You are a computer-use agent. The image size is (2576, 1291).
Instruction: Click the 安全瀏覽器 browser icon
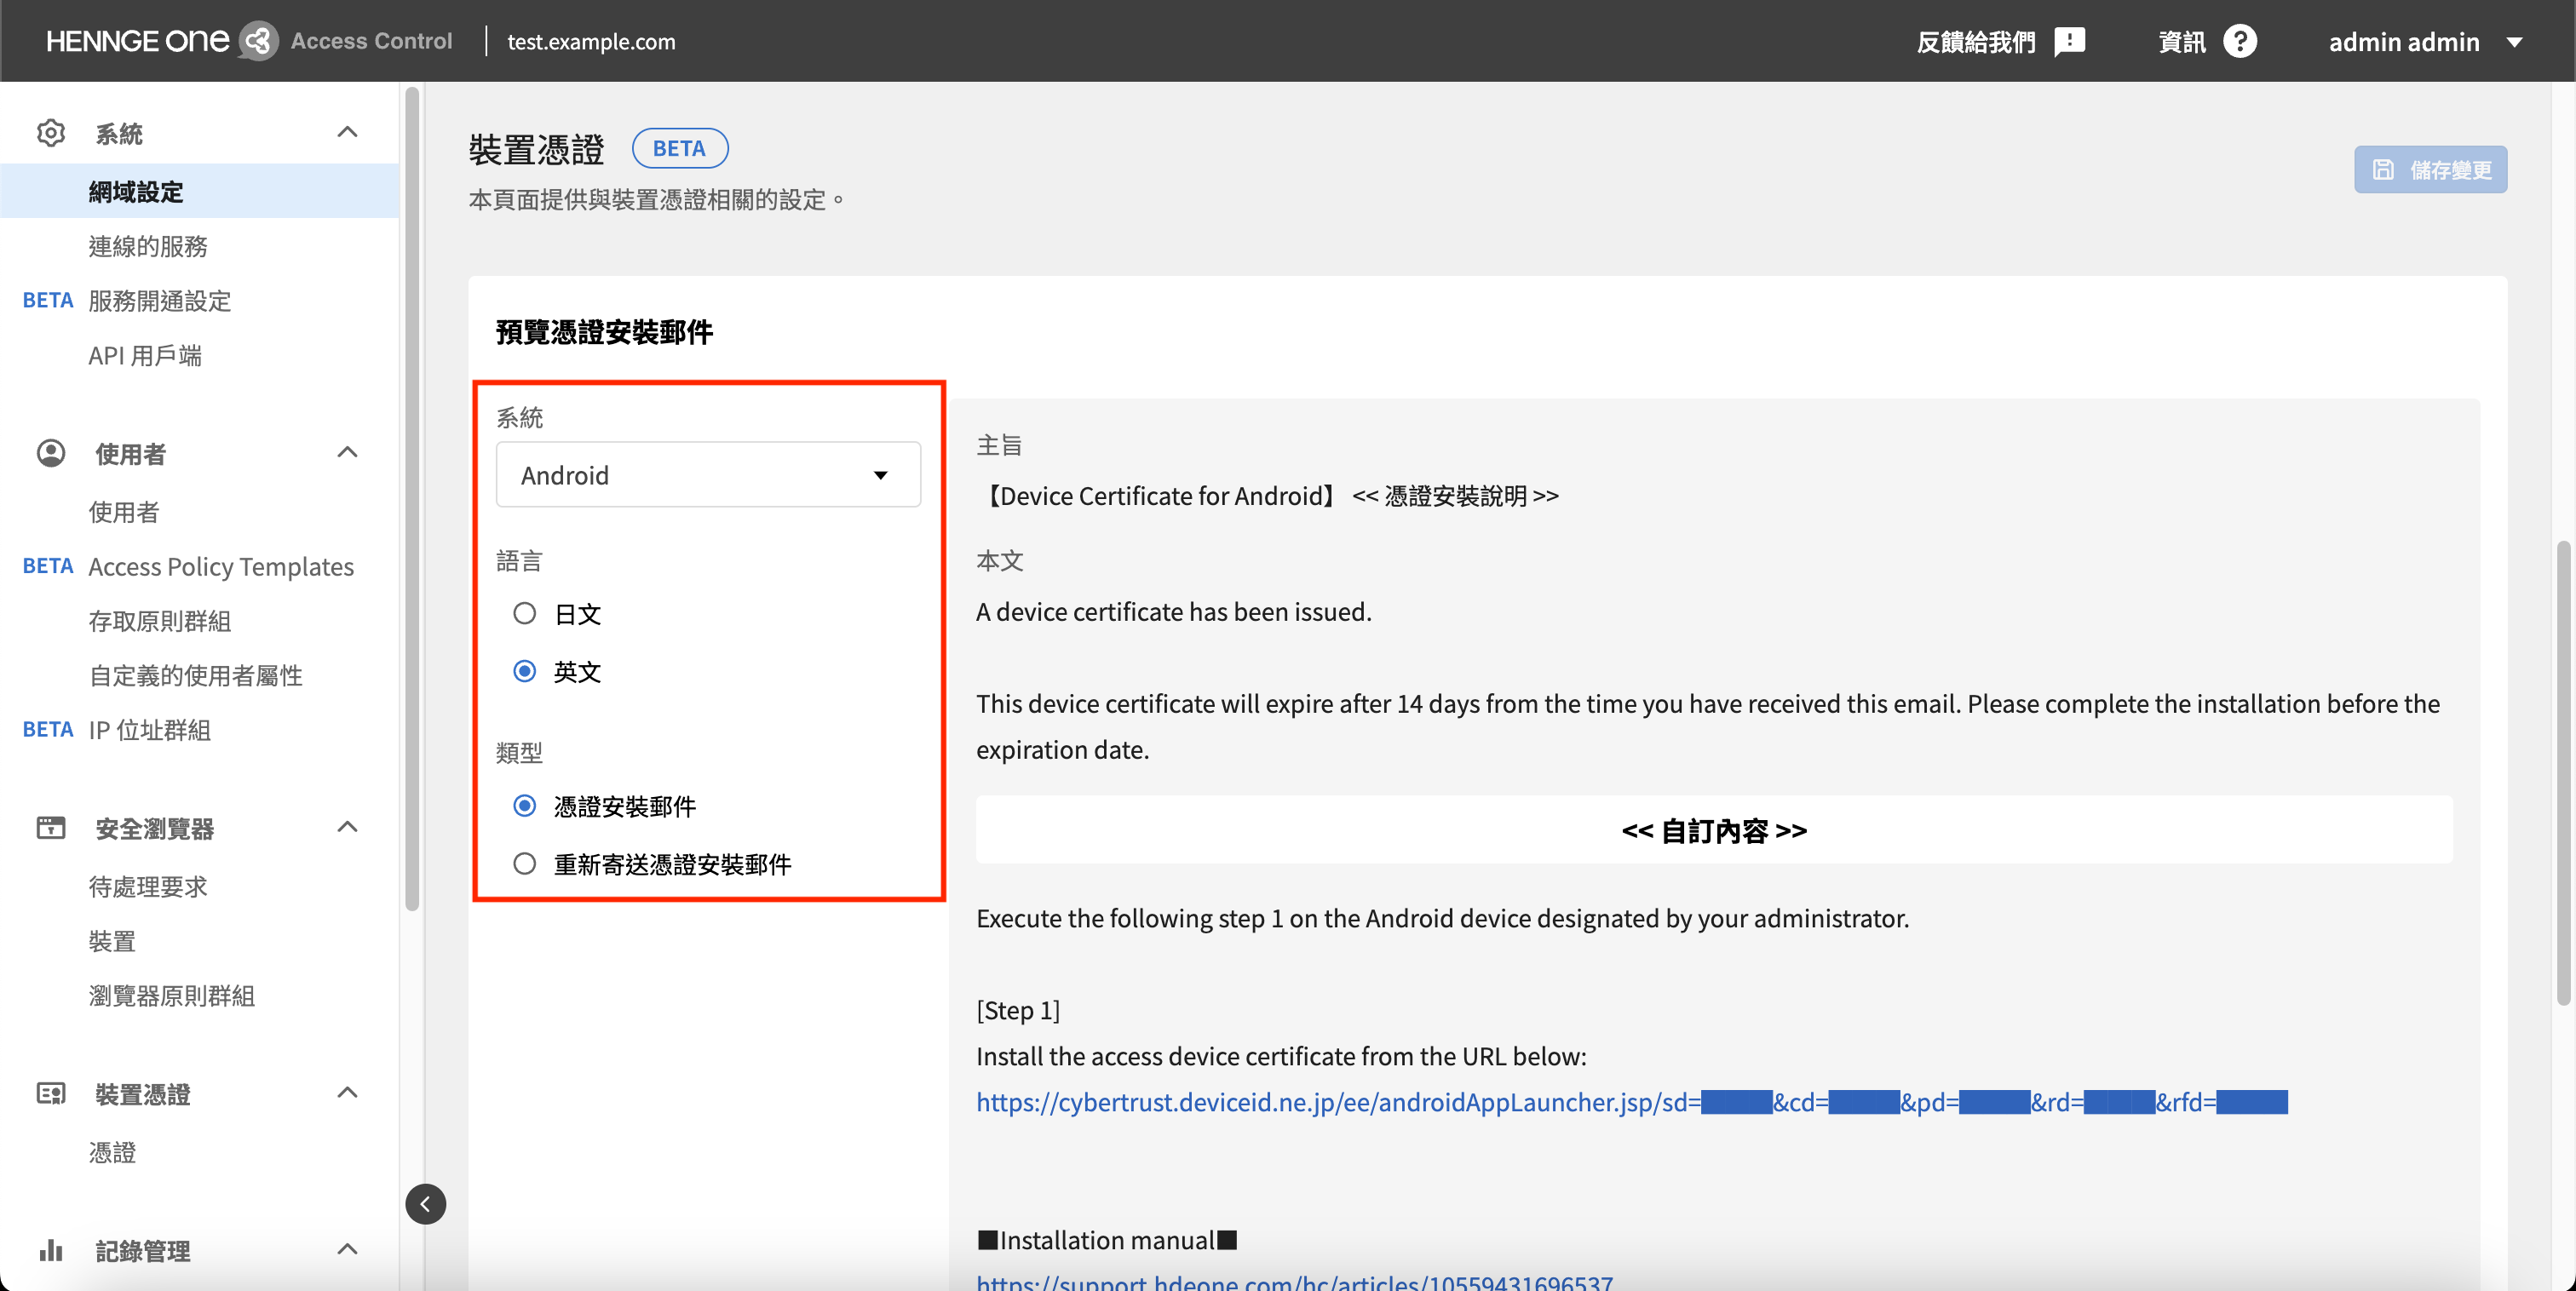coord(51,828)
